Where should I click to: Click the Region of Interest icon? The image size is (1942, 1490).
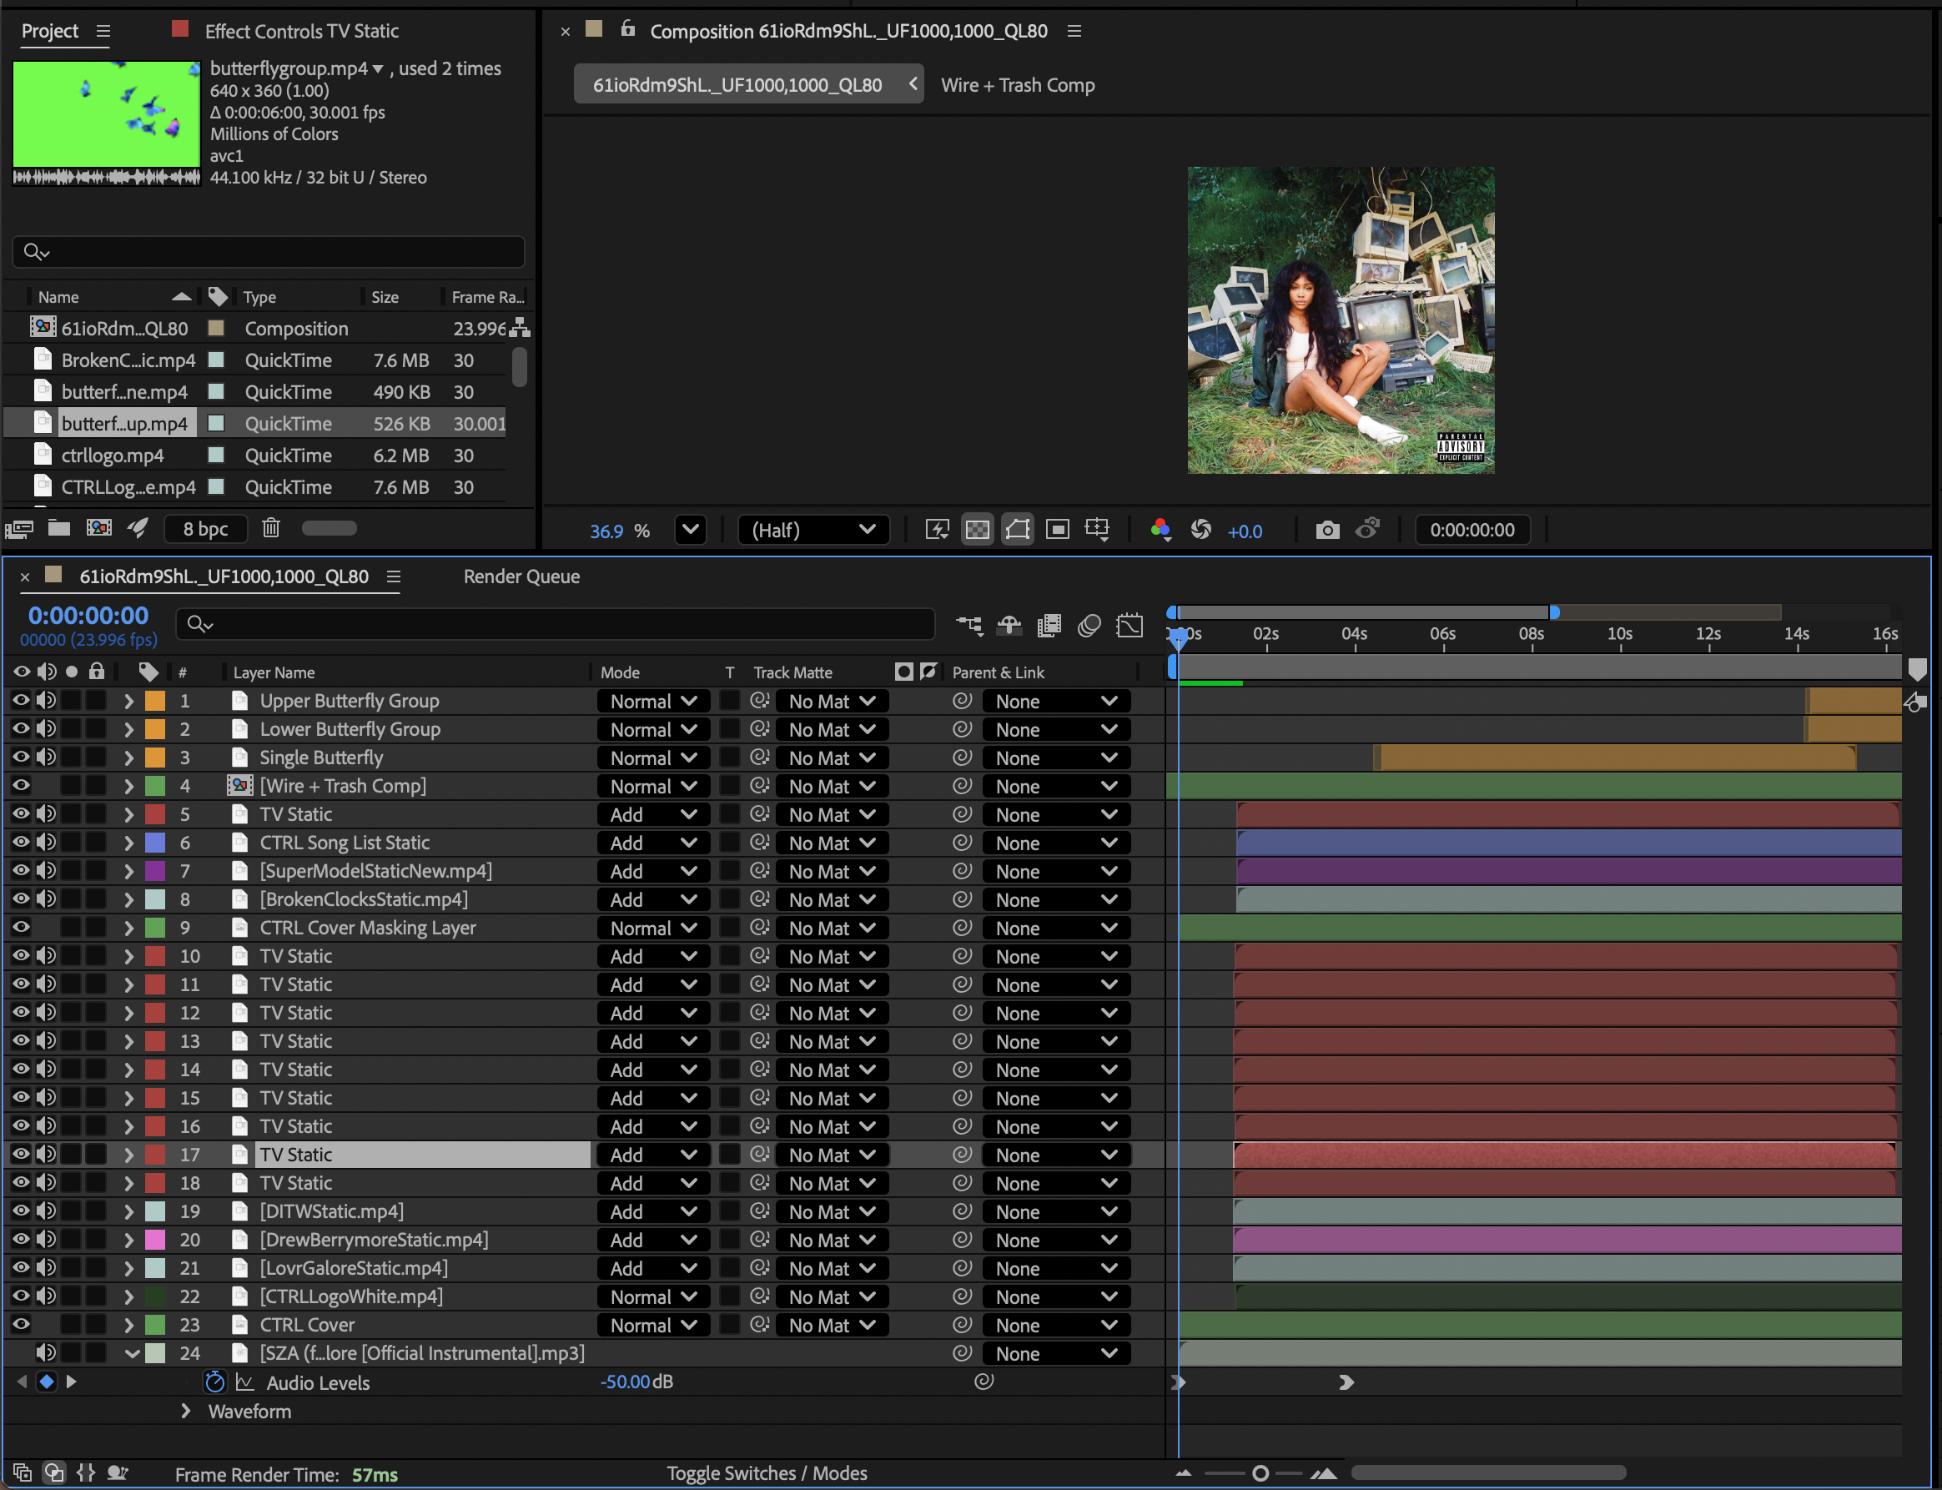pos(1057,531)
